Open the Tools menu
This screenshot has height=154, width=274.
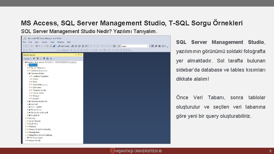tap(52, 42)
